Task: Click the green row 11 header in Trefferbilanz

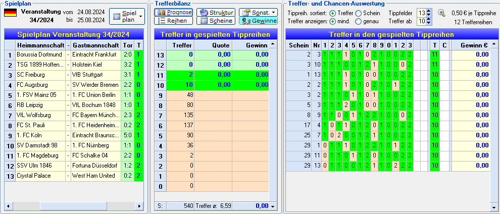Action: [161, 76]
